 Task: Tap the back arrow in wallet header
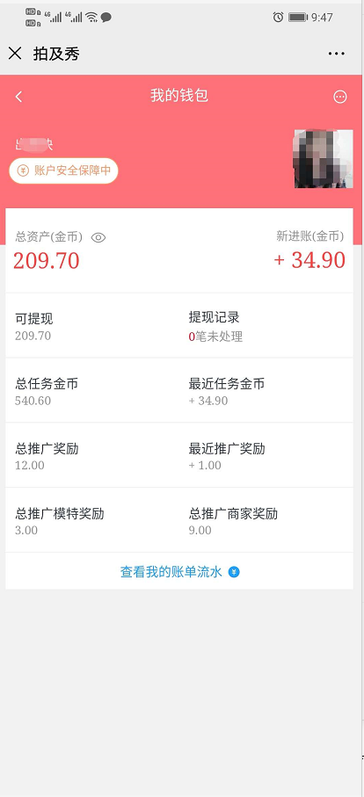[x=18, y=97]
